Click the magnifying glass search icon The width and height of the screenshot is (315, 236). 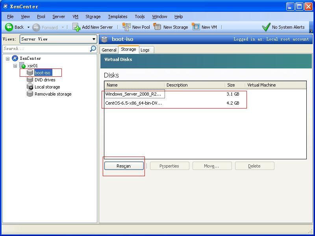tap(93, 48)
